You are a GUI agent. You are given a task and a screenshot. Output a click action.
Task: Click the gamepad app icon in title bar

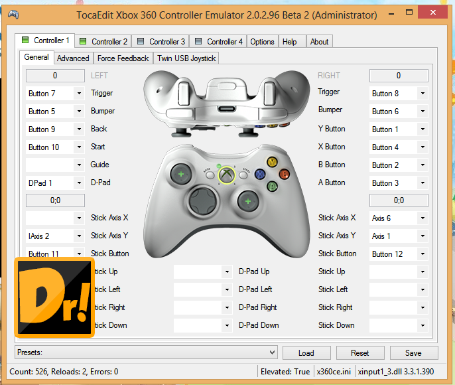[13, 14]
